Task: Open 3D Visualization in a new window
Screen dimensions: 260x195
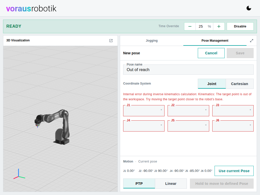Action: 111,41
